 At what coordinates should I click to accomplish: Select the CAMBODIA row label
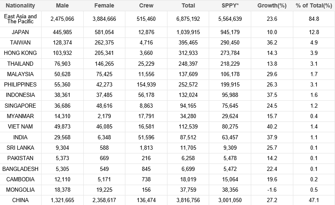20,179
